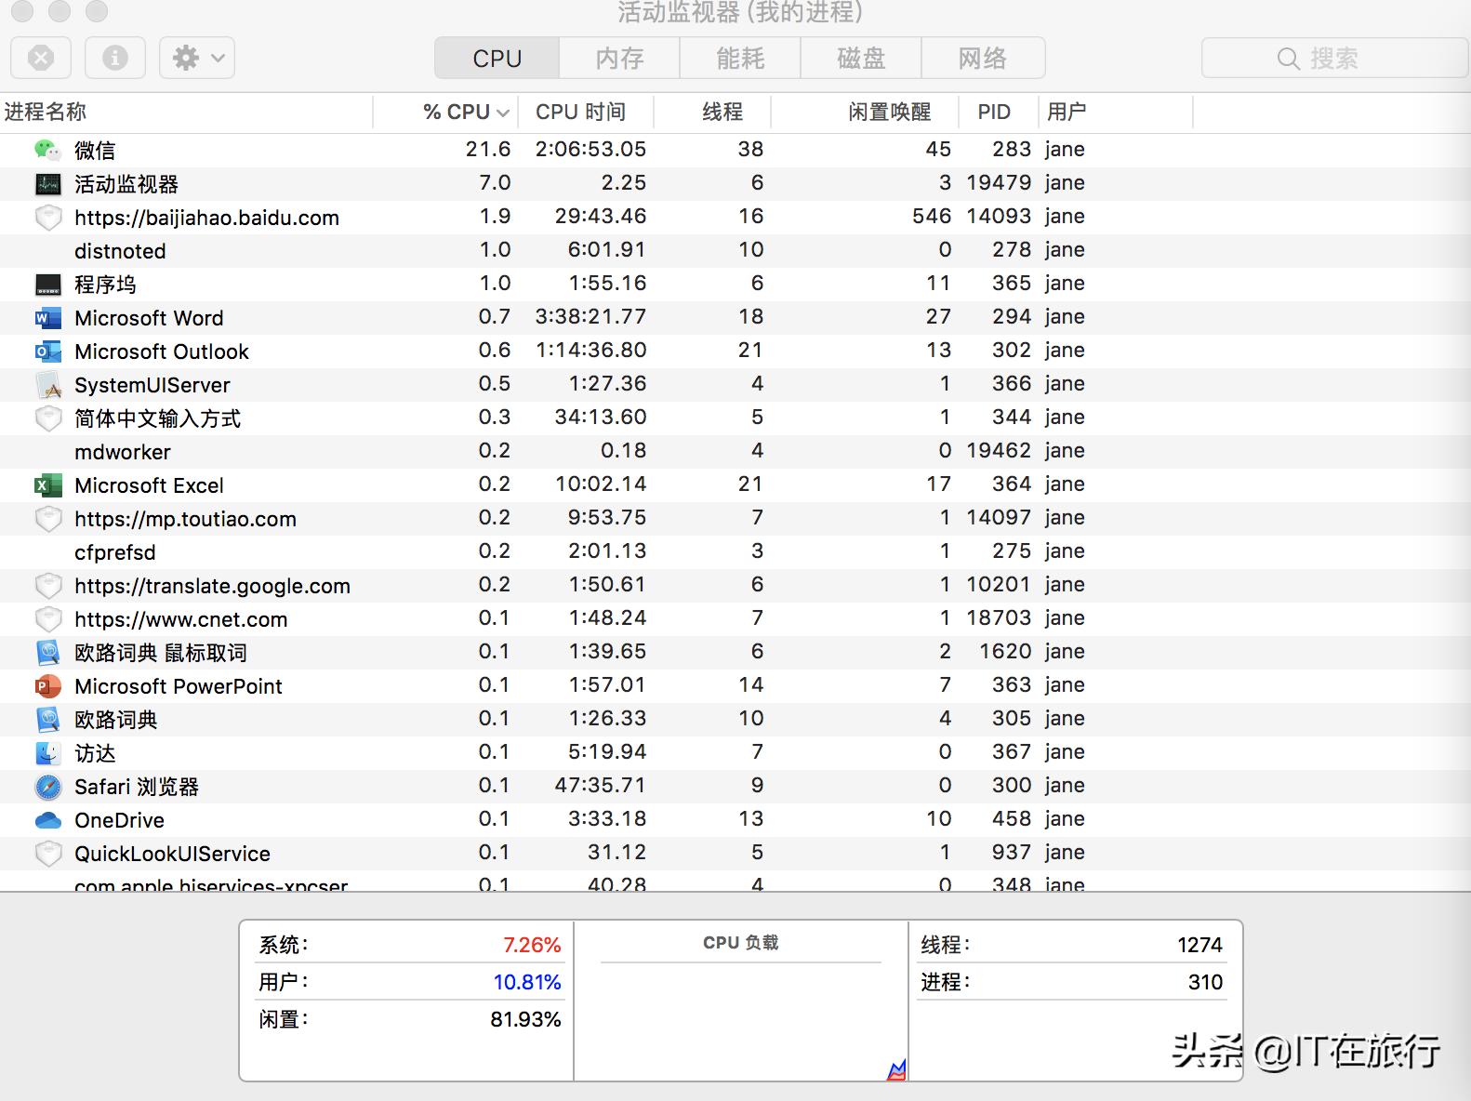Switch to the 内存 tab
The image size is (1471, 1101).
pyautogui.click(x=619, y=58)
